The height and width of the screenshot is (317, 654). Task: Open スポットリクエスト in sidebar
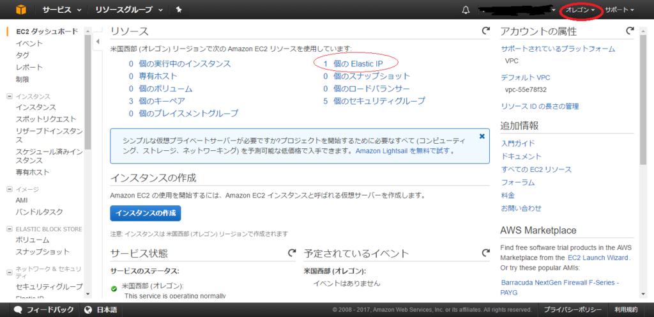pos(46,120)
